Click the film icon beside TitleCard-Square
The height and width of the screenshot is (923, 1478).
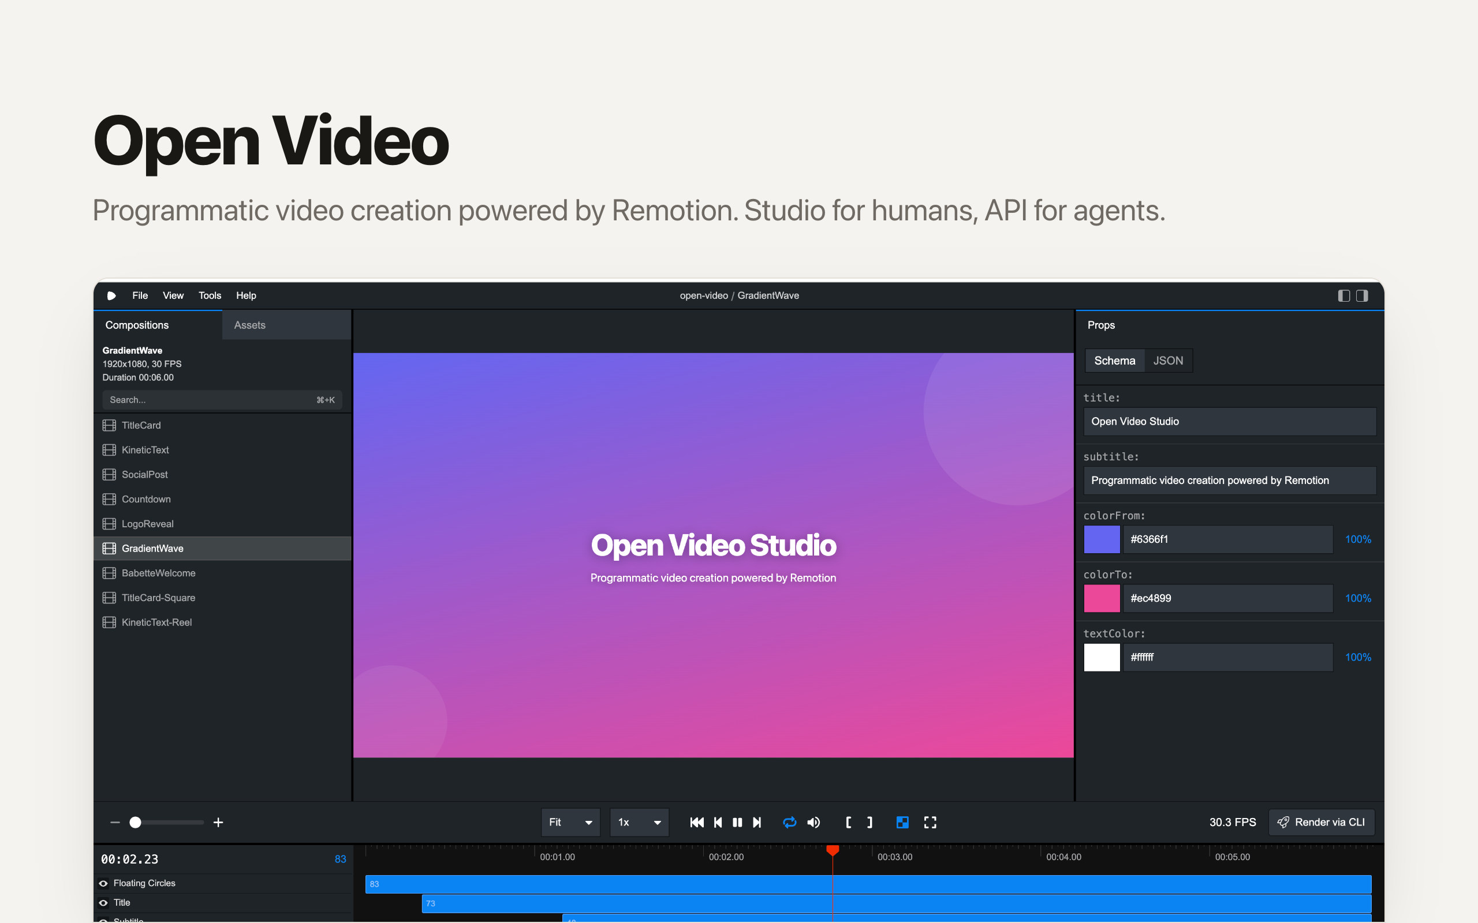[x=109, y=598]
